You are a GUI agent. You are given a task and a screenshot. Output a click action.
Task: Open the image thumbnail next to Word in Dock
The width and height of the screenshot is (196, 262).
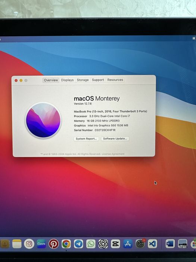point(183,244)
